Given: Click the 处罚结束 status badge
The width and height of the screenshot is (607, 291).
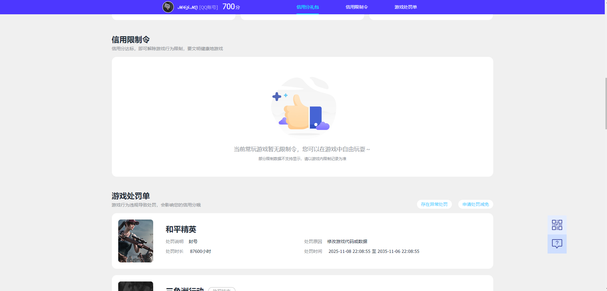Looking at the screenshot, I should [x=222, y=289].
